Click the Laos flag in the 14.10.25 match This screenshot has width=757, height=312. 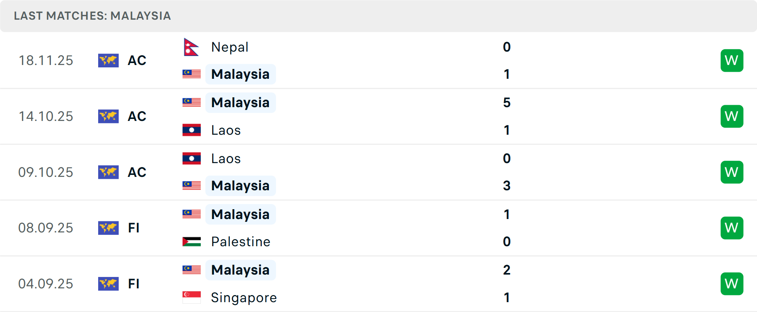click(x=191, y=130)
